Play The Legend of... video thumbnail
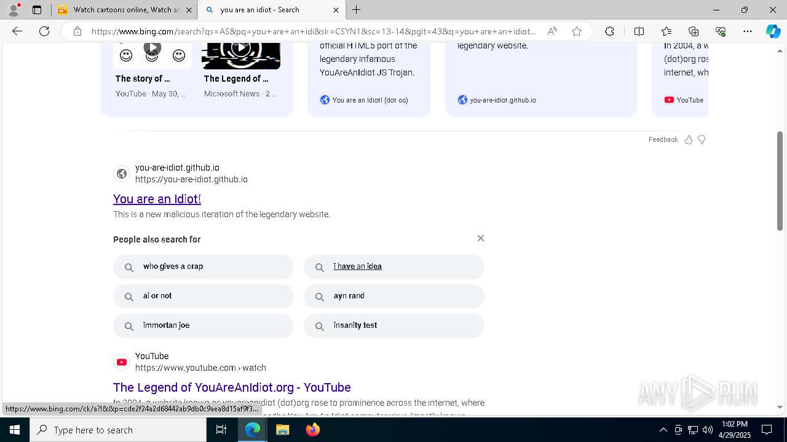Viewport: 787px width, 442px height. [x=241, y=56]
